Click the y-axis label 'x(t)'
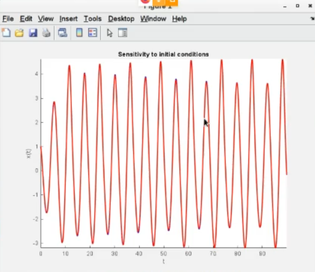315x272 pixels. tap(28, 154)
